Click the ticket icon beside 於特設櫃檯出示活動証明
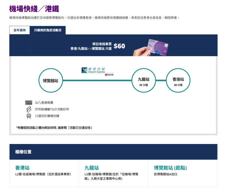 [29, 109]
